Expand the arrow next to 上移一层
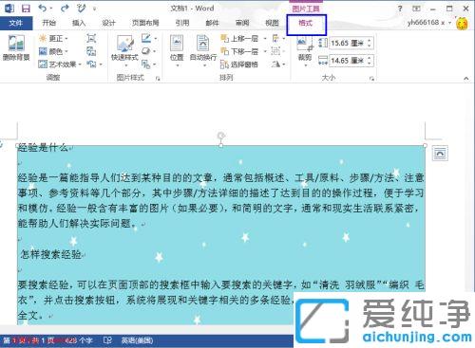This screenshot has width=475, height=348. [x=265, y=39]
